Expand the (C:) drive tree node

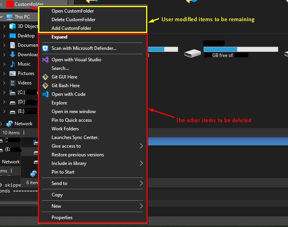pyautogui.click(x=4, y=92)
